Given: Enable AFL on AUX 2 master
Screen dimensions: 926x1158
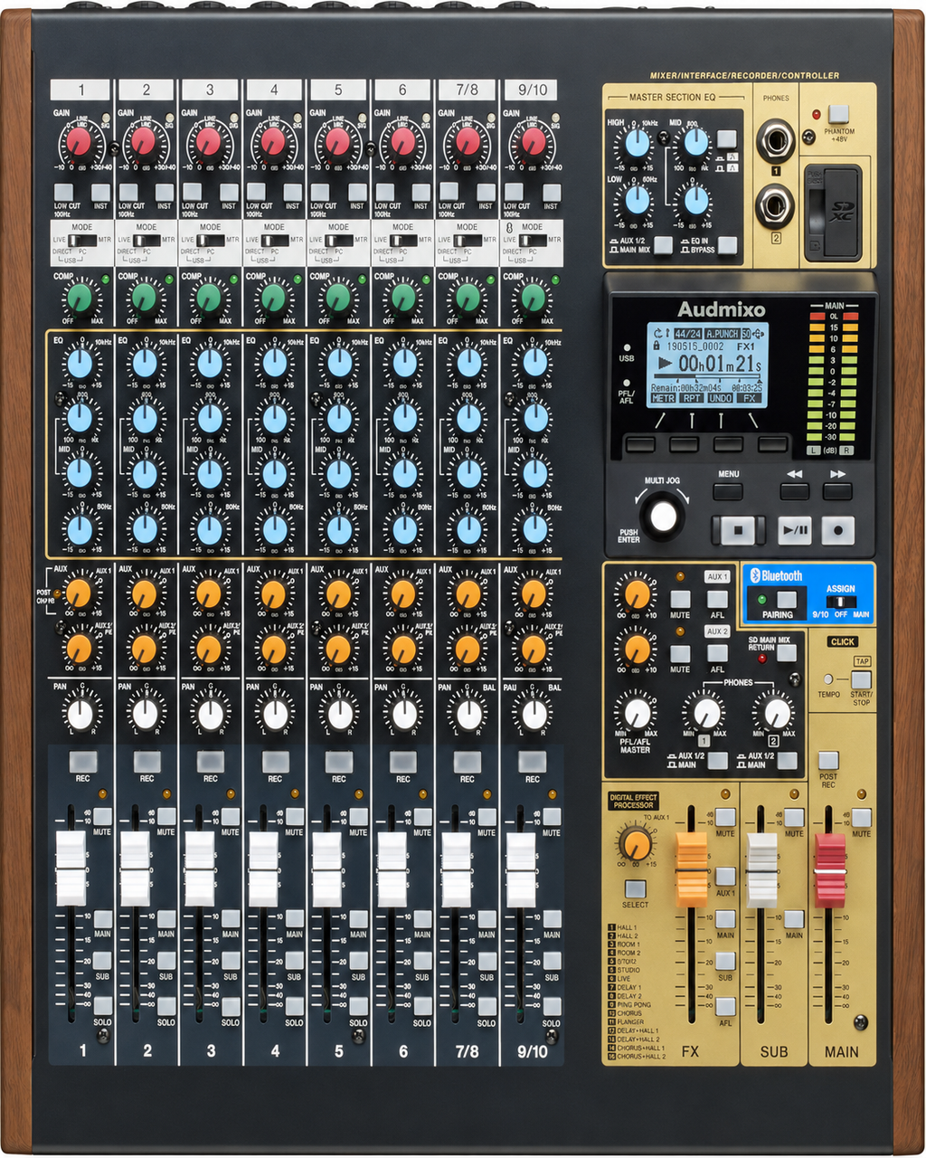Looking at the screenshot, I should 717,653.
